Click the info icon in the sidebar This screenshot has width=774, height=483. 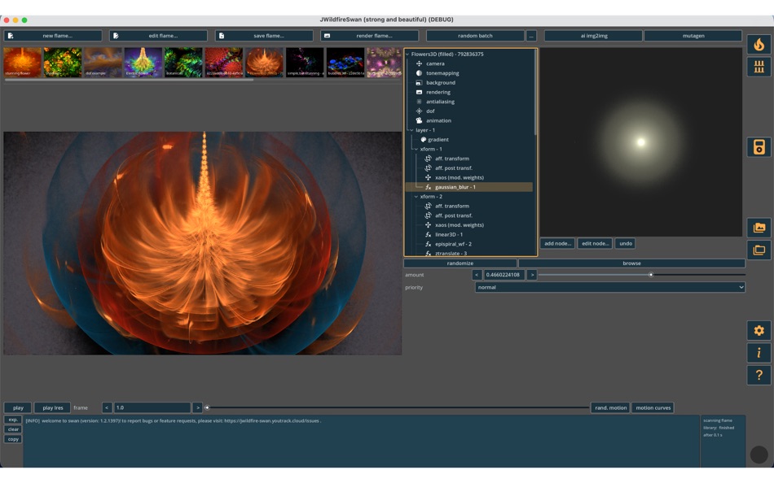point(759,354)
